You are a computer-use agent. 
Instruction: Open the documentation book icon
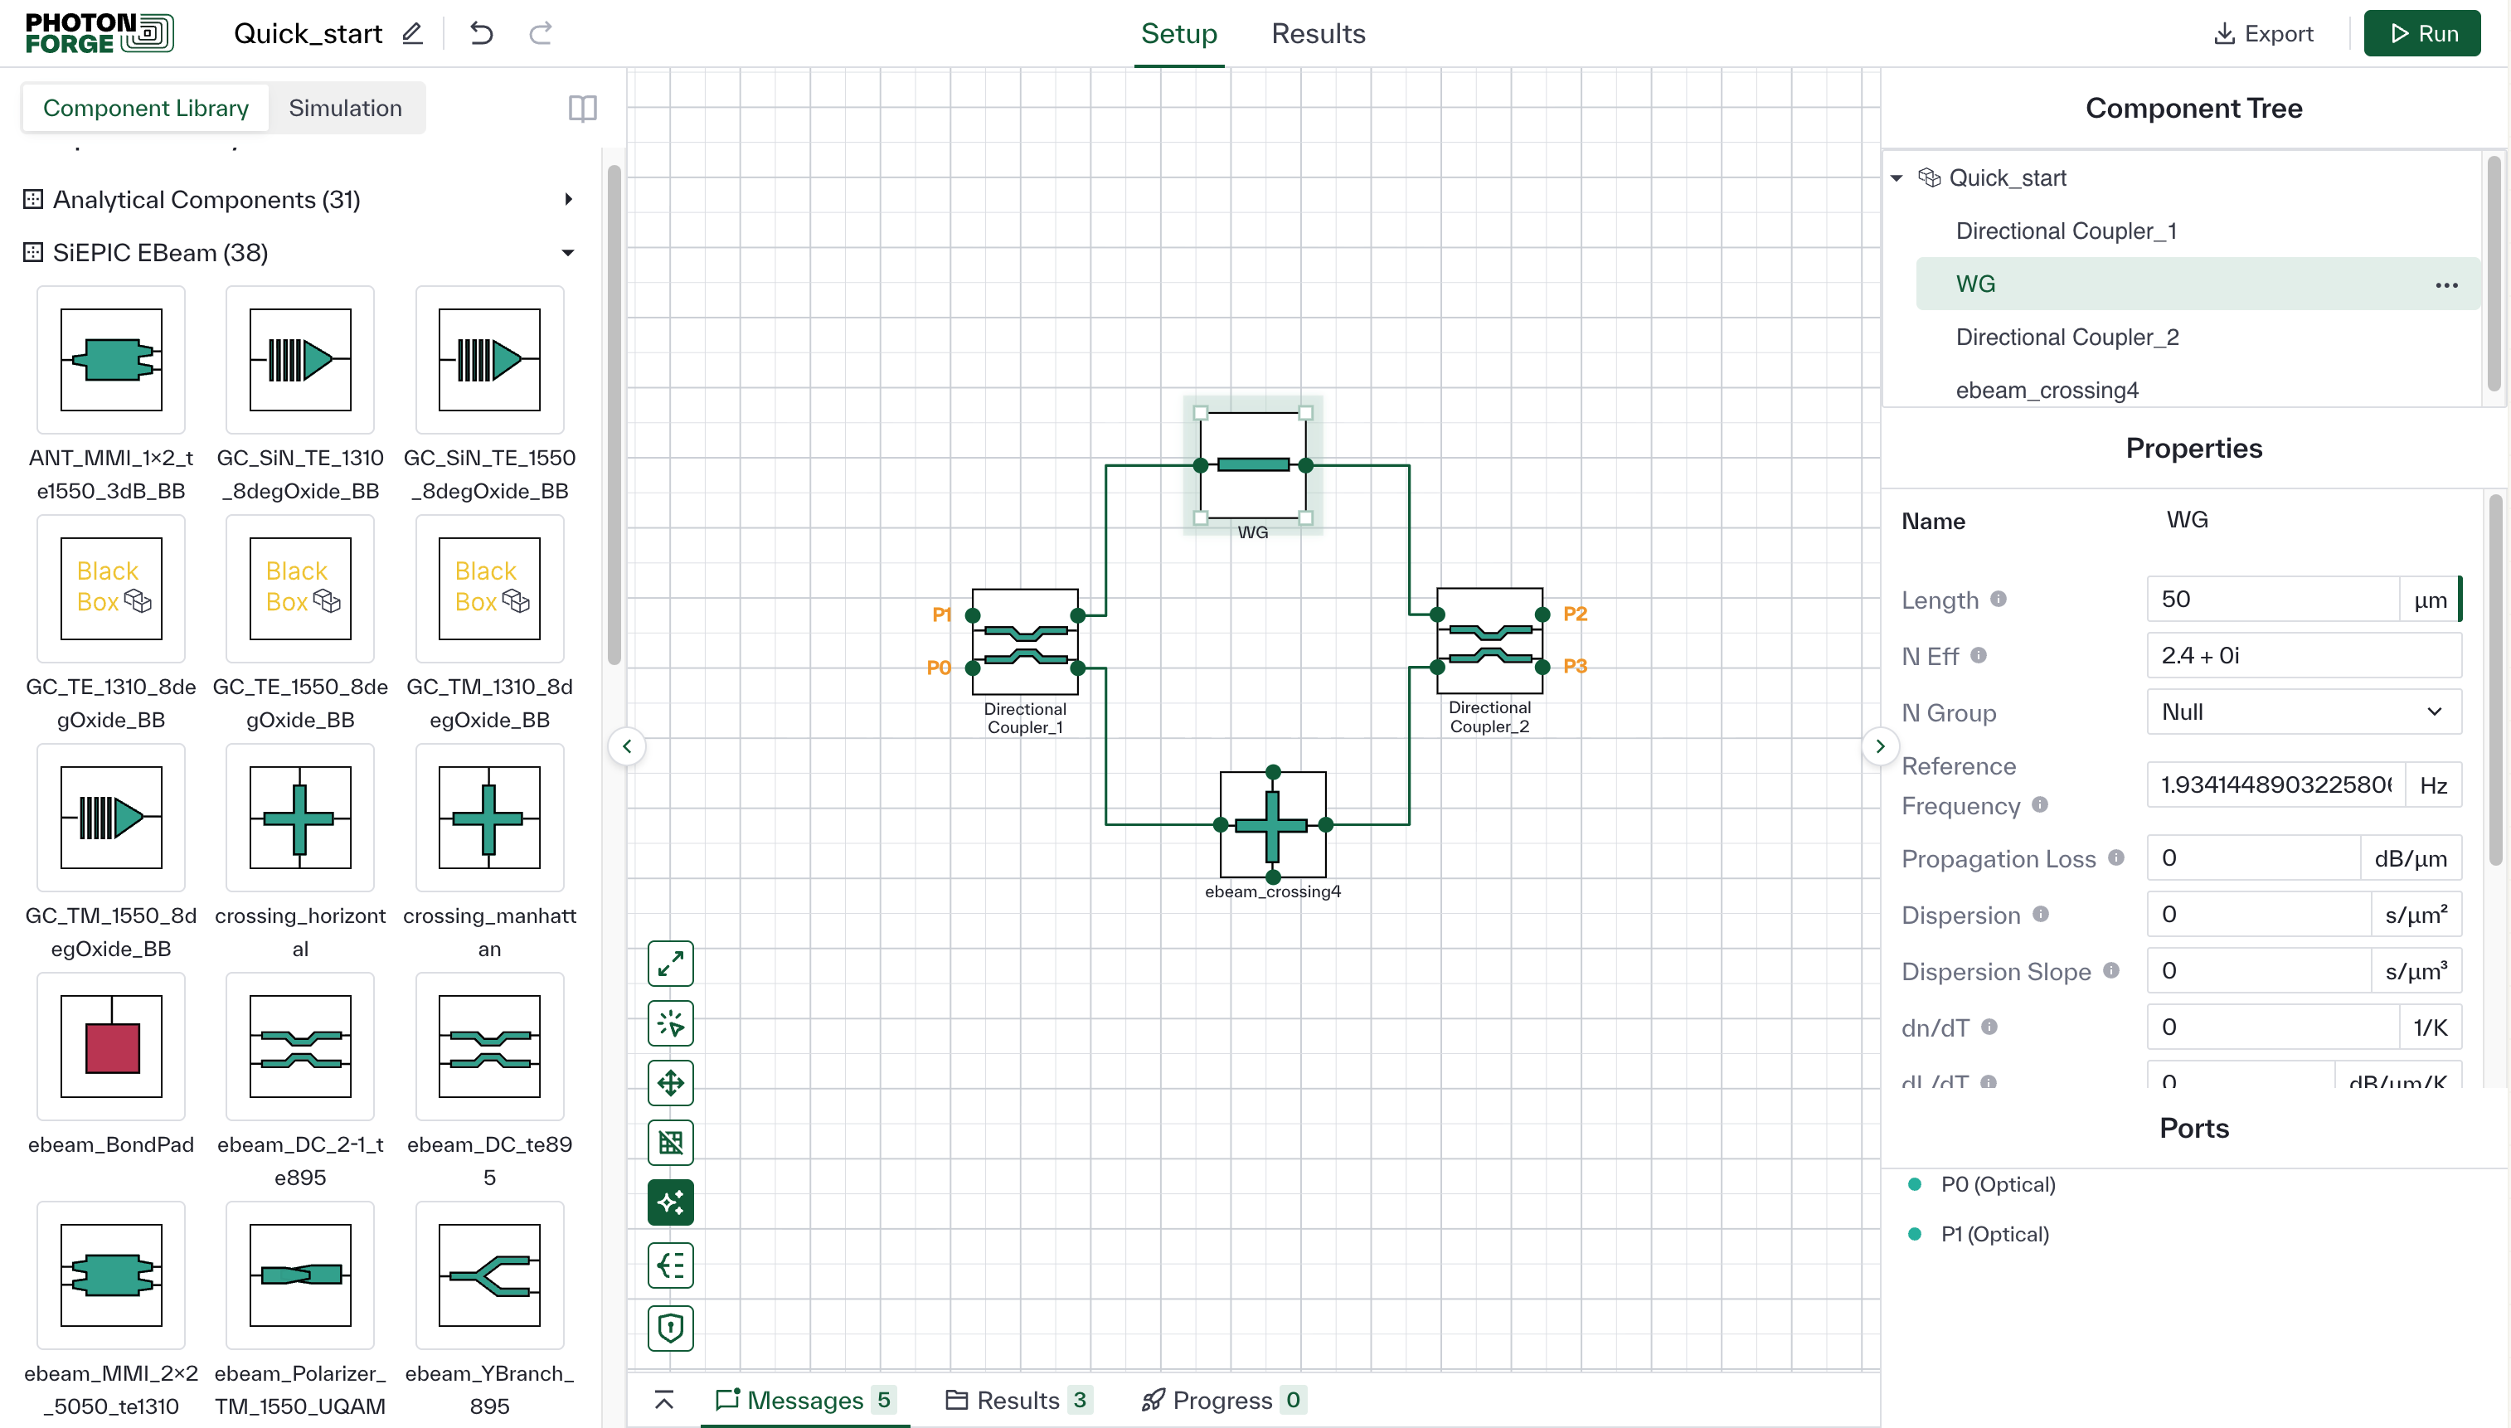coord(582,108)
